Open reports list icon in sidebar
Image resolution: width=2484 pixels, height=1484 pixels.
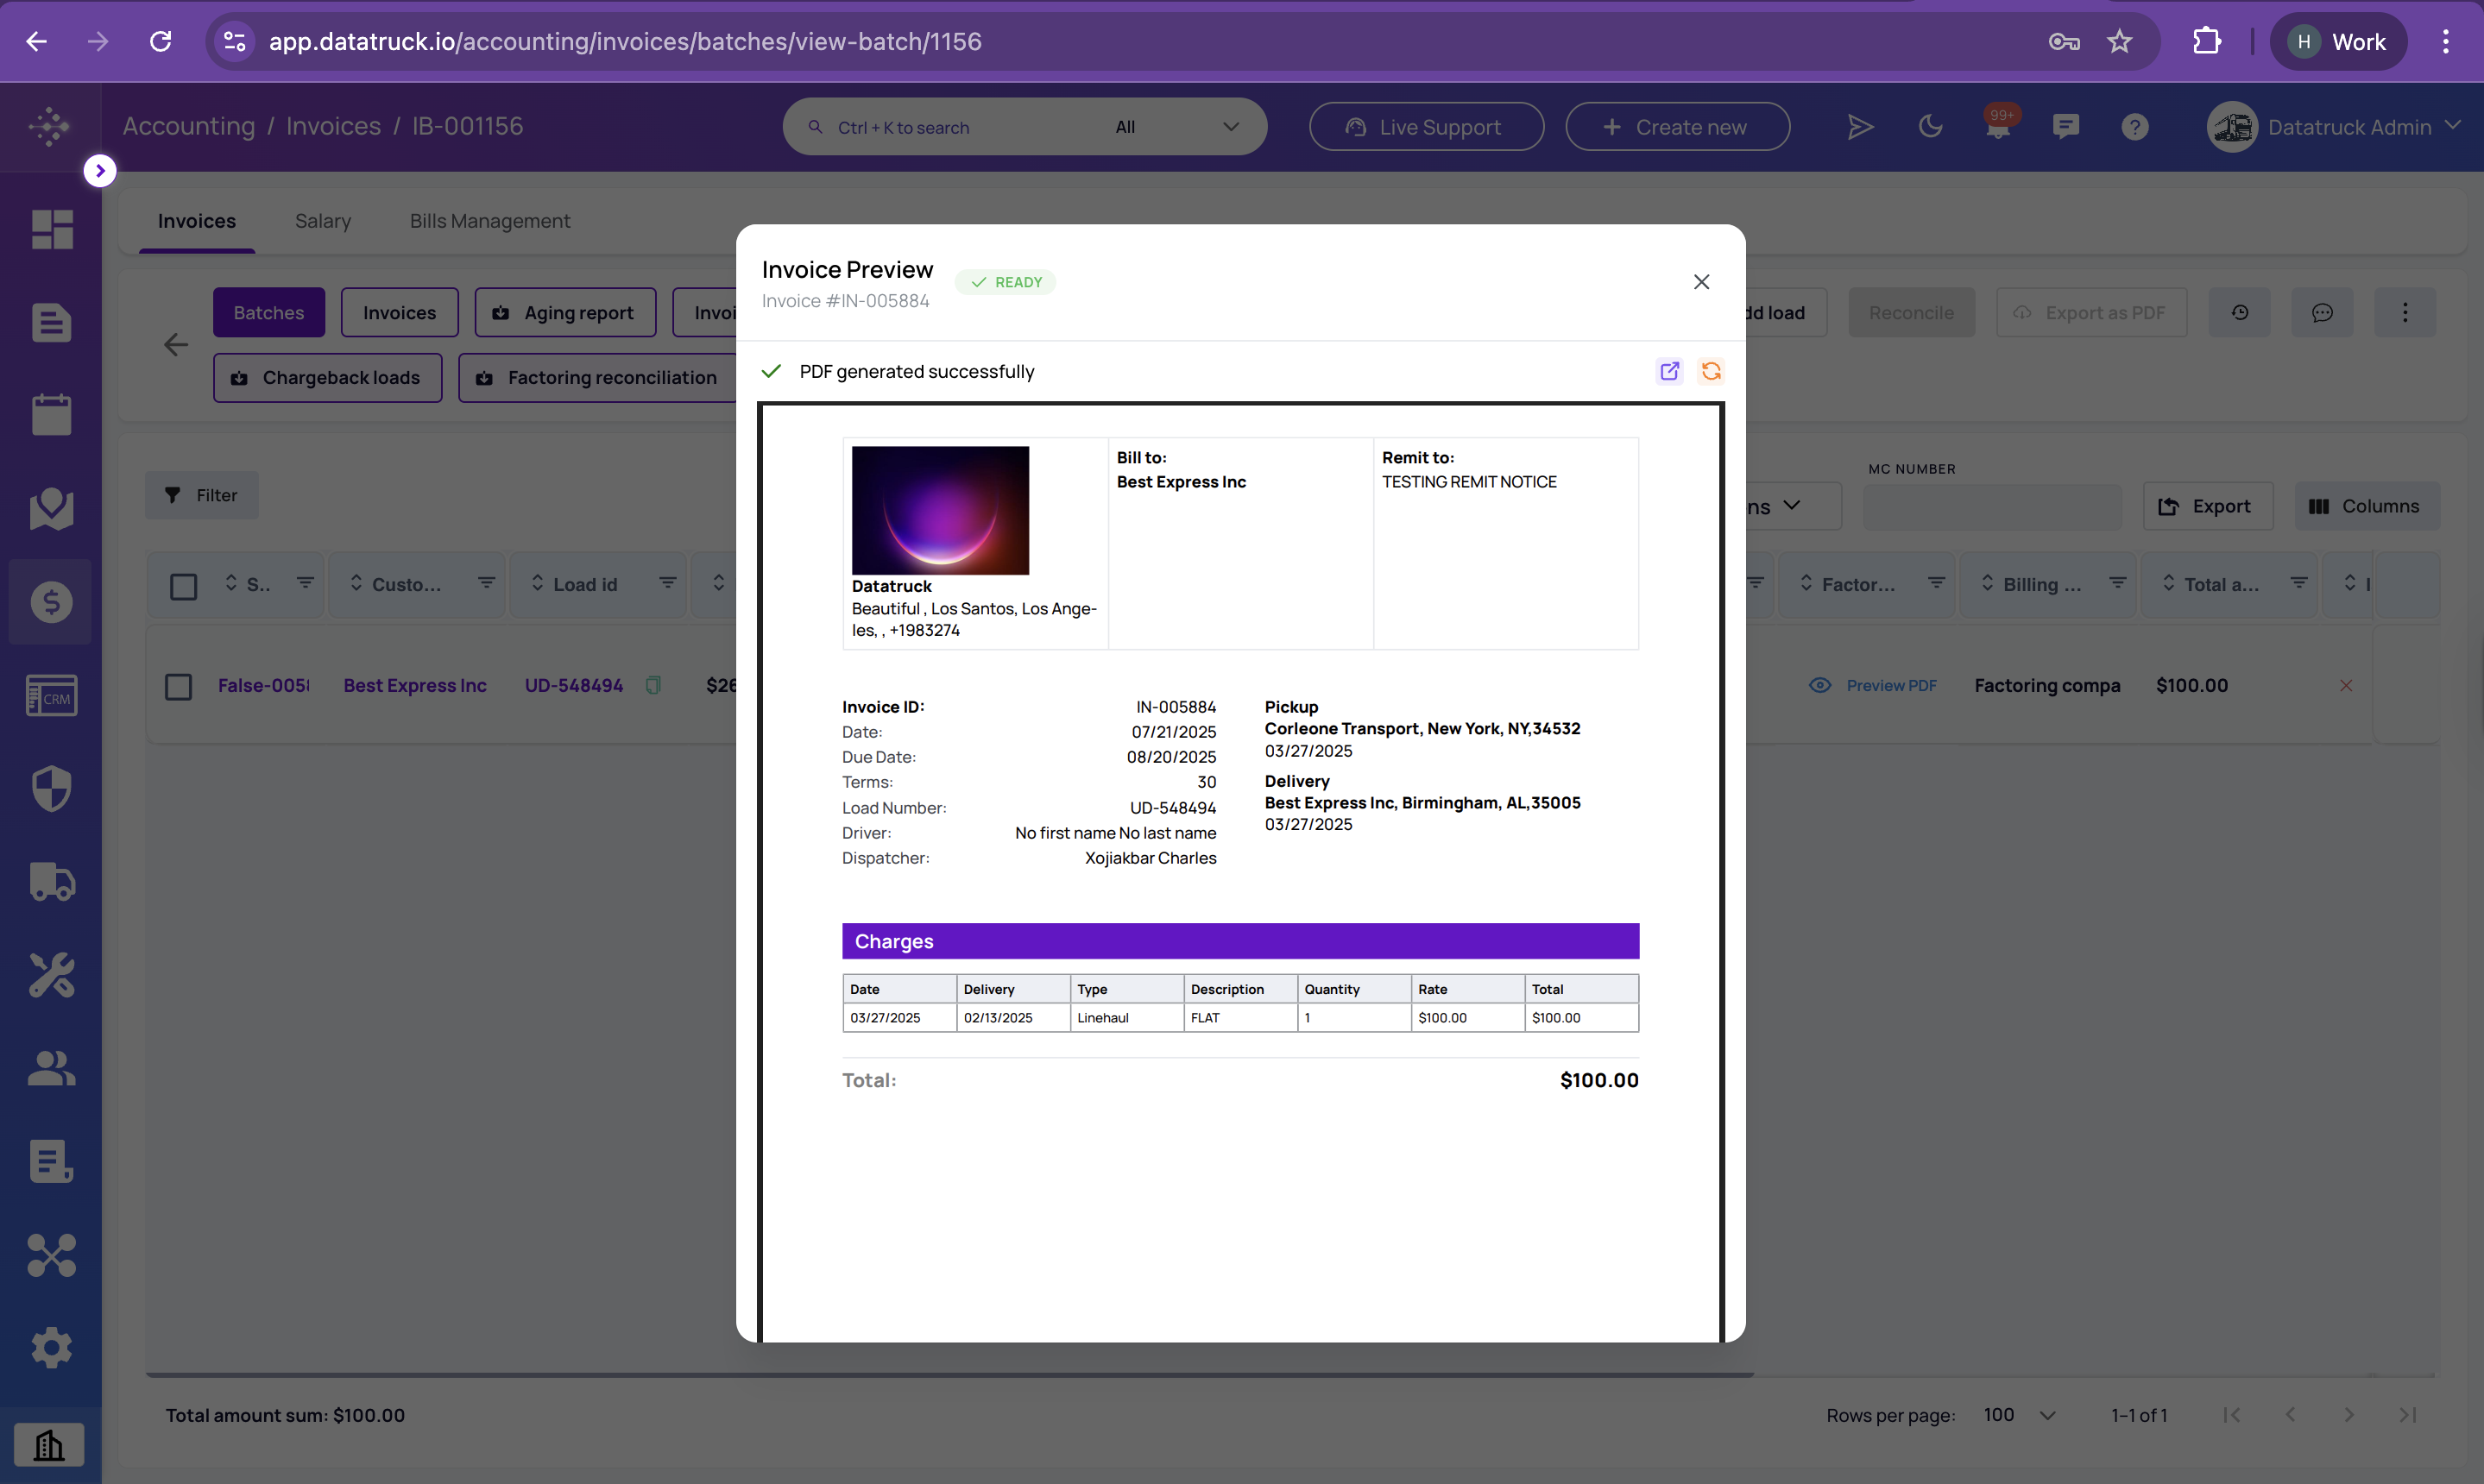(x=51, y=1161)
